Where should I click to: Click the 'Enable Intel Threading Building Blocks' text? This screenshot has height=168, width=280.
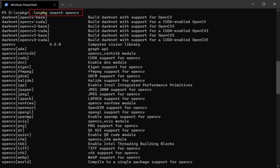point(131,144)
